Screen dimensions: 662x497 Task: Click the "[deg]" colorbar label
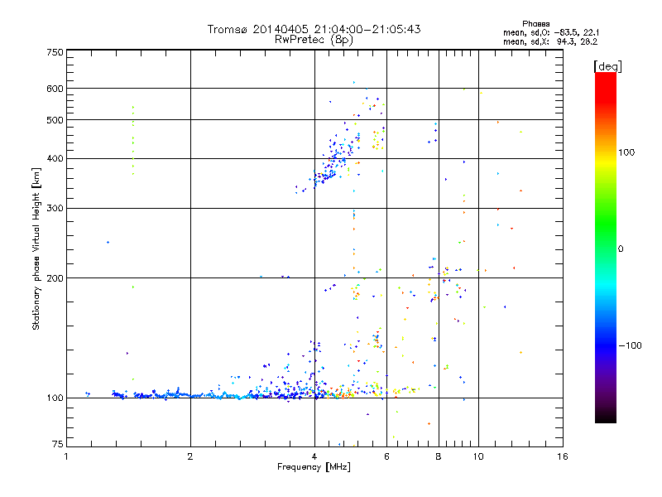(x=607, y=66)
